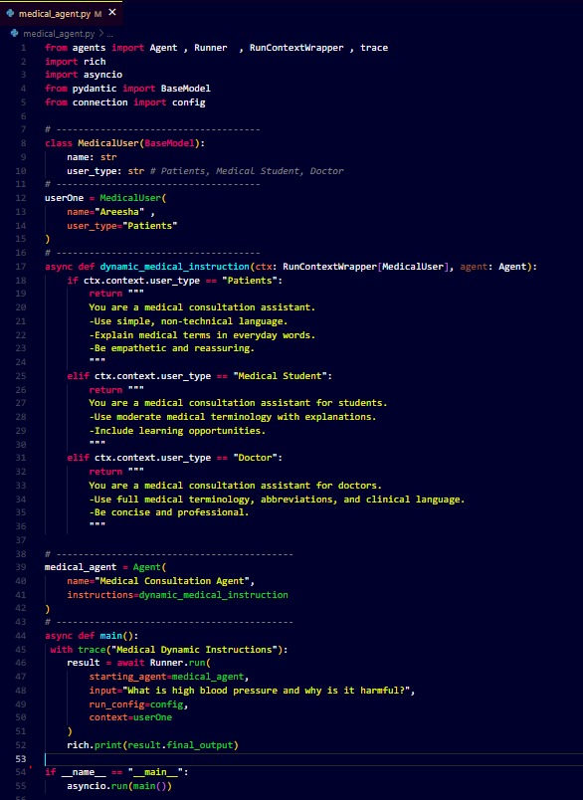Click '-Be empathetic and reassuring.' line
Screen dimensions: 583x800
click(171, 348)
